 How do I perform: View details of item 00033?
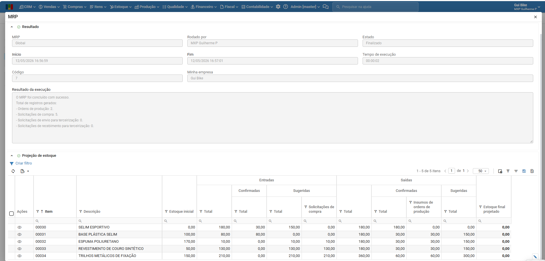[x=19, y=249]
